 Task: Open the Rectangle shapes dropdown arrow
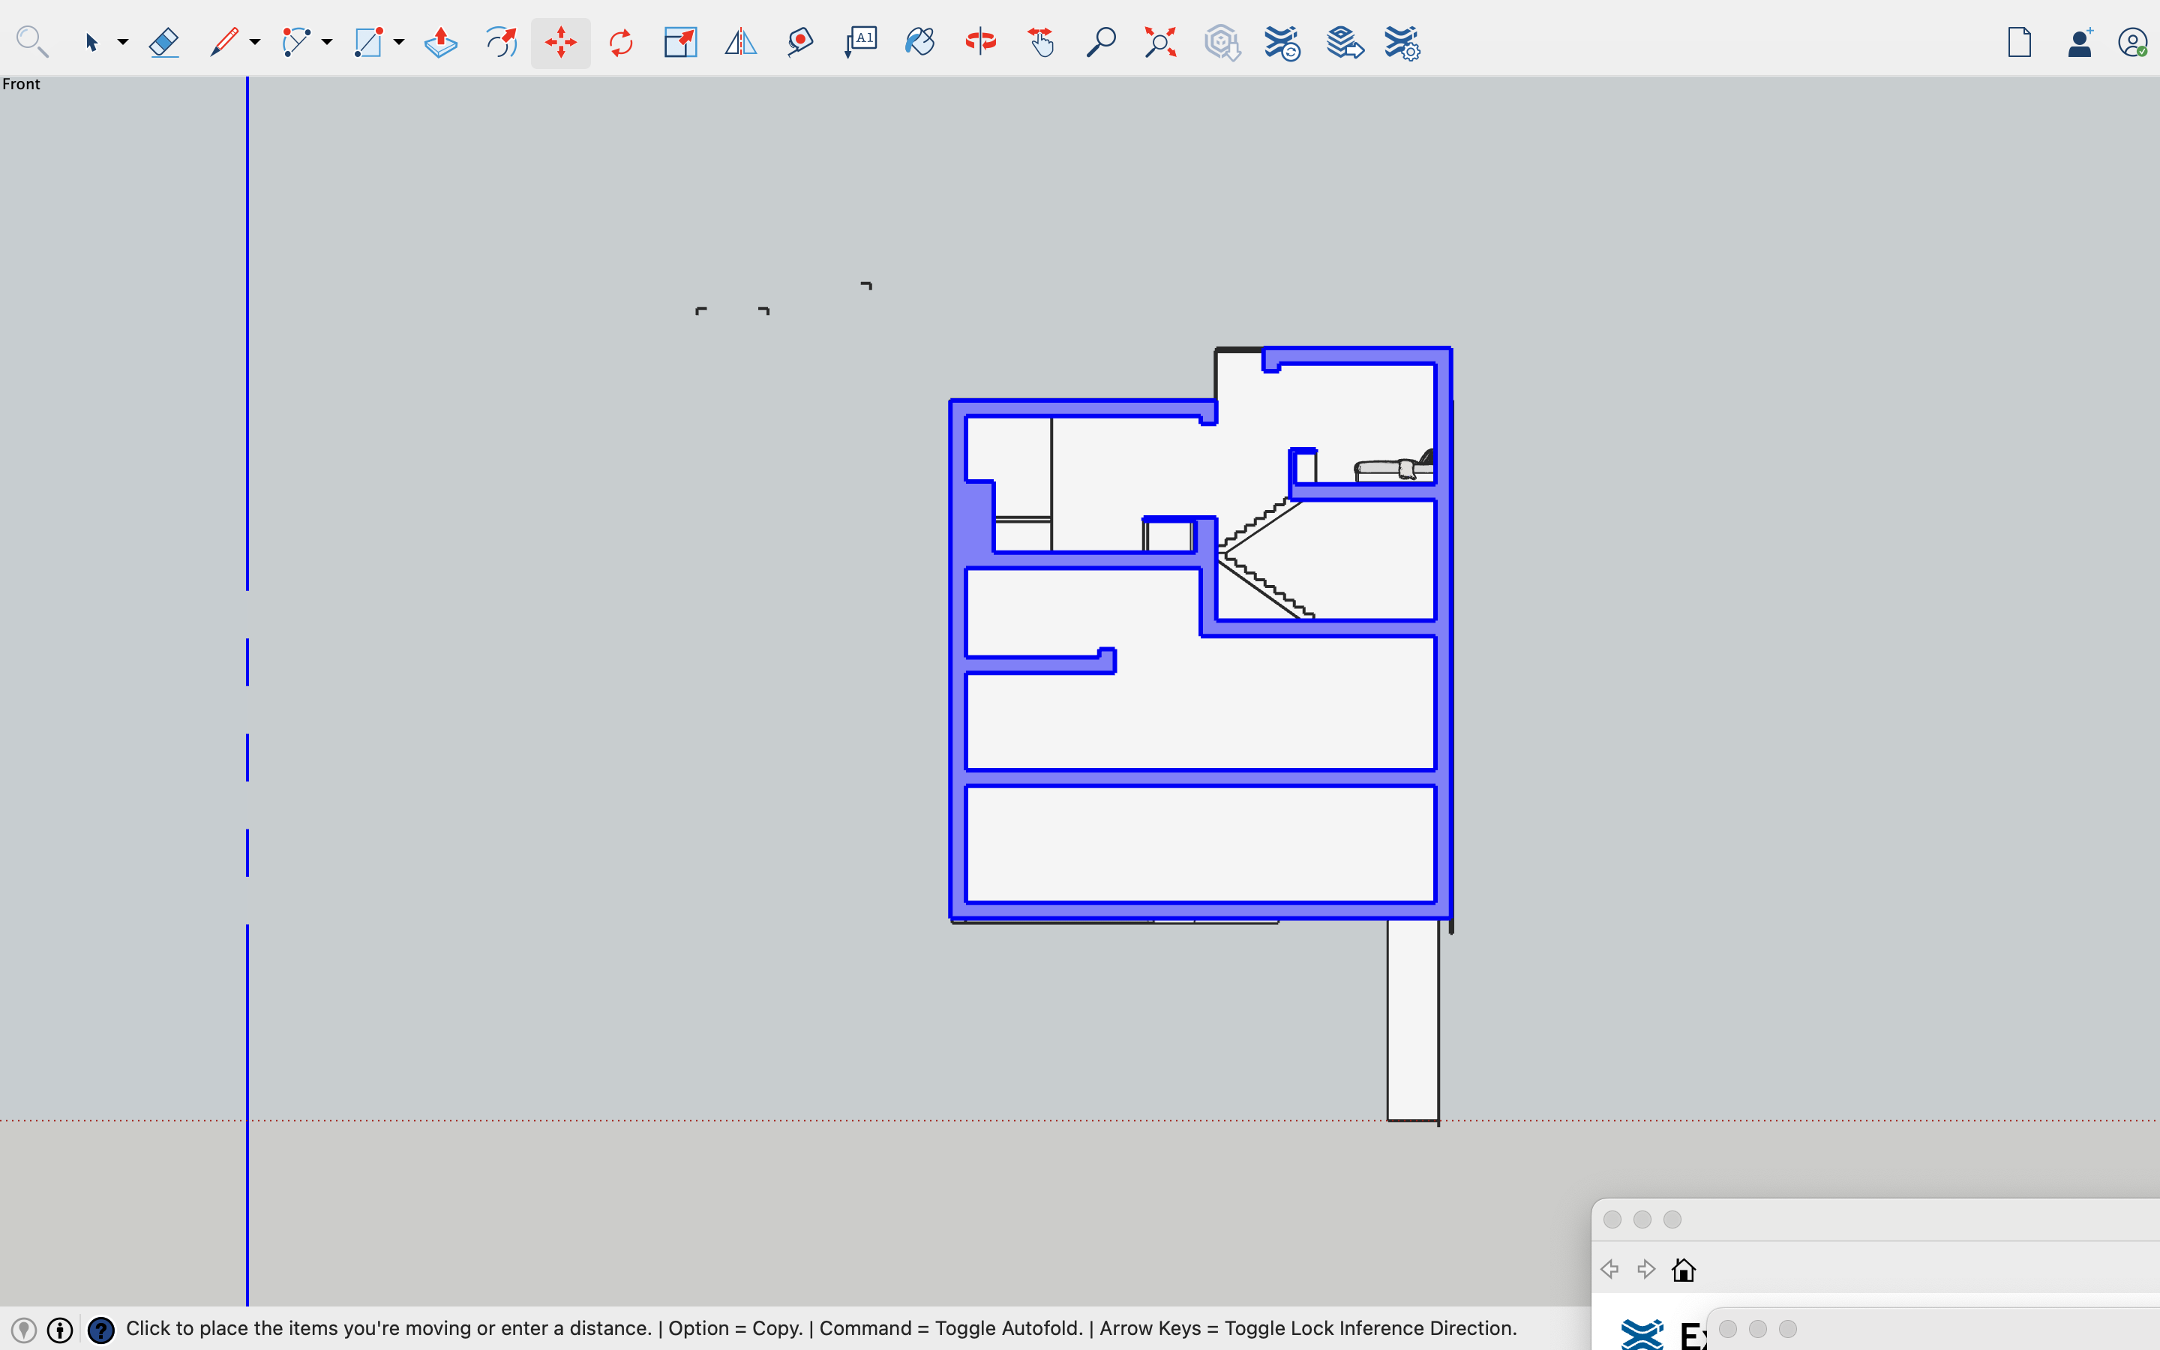pos(399,42)
